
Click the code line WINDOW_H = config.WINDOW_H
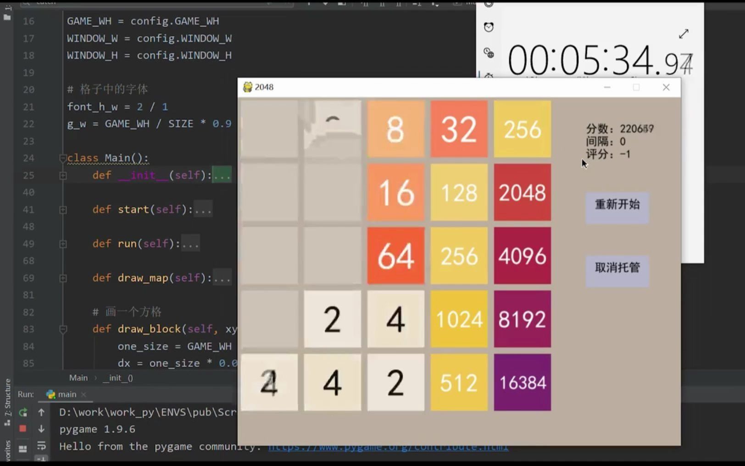tap(149, 55)
